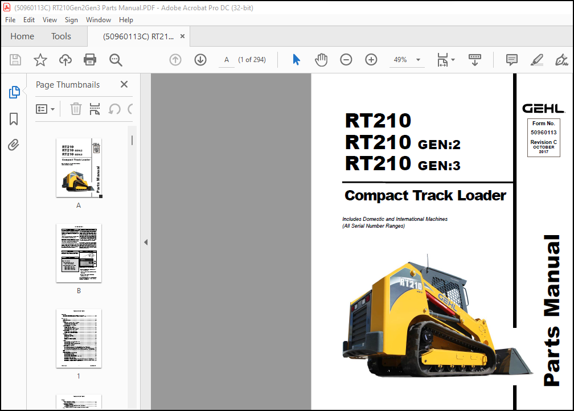
Task: Choose the Selection arrow tool
Action: [x=296, y=60]
